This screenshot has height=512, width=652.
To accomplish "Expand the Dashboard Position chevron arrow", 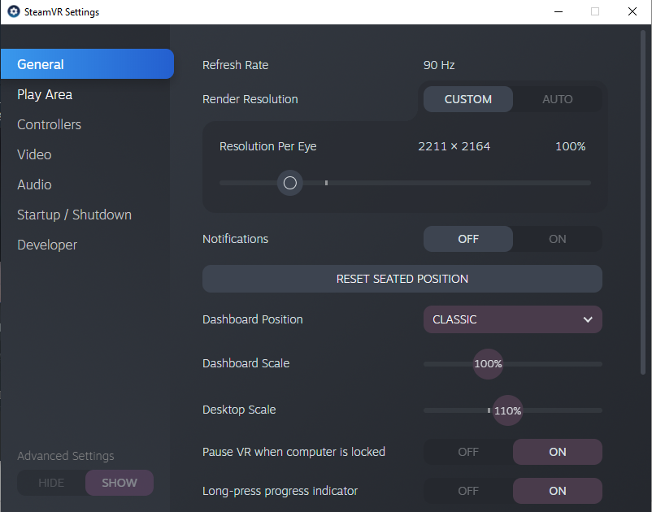I will [x=588, y=319].
